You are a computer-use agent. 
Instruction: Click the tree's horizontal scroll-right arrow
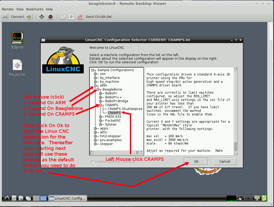tap(141, 153)
